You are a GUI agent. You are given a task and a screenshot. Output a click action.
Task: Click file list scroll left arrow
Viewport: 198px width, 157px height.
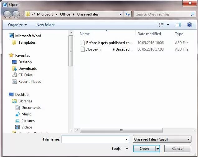click(x=77, y=130)
